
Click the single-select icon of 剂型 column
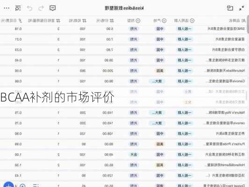click(x=138, y=21)
